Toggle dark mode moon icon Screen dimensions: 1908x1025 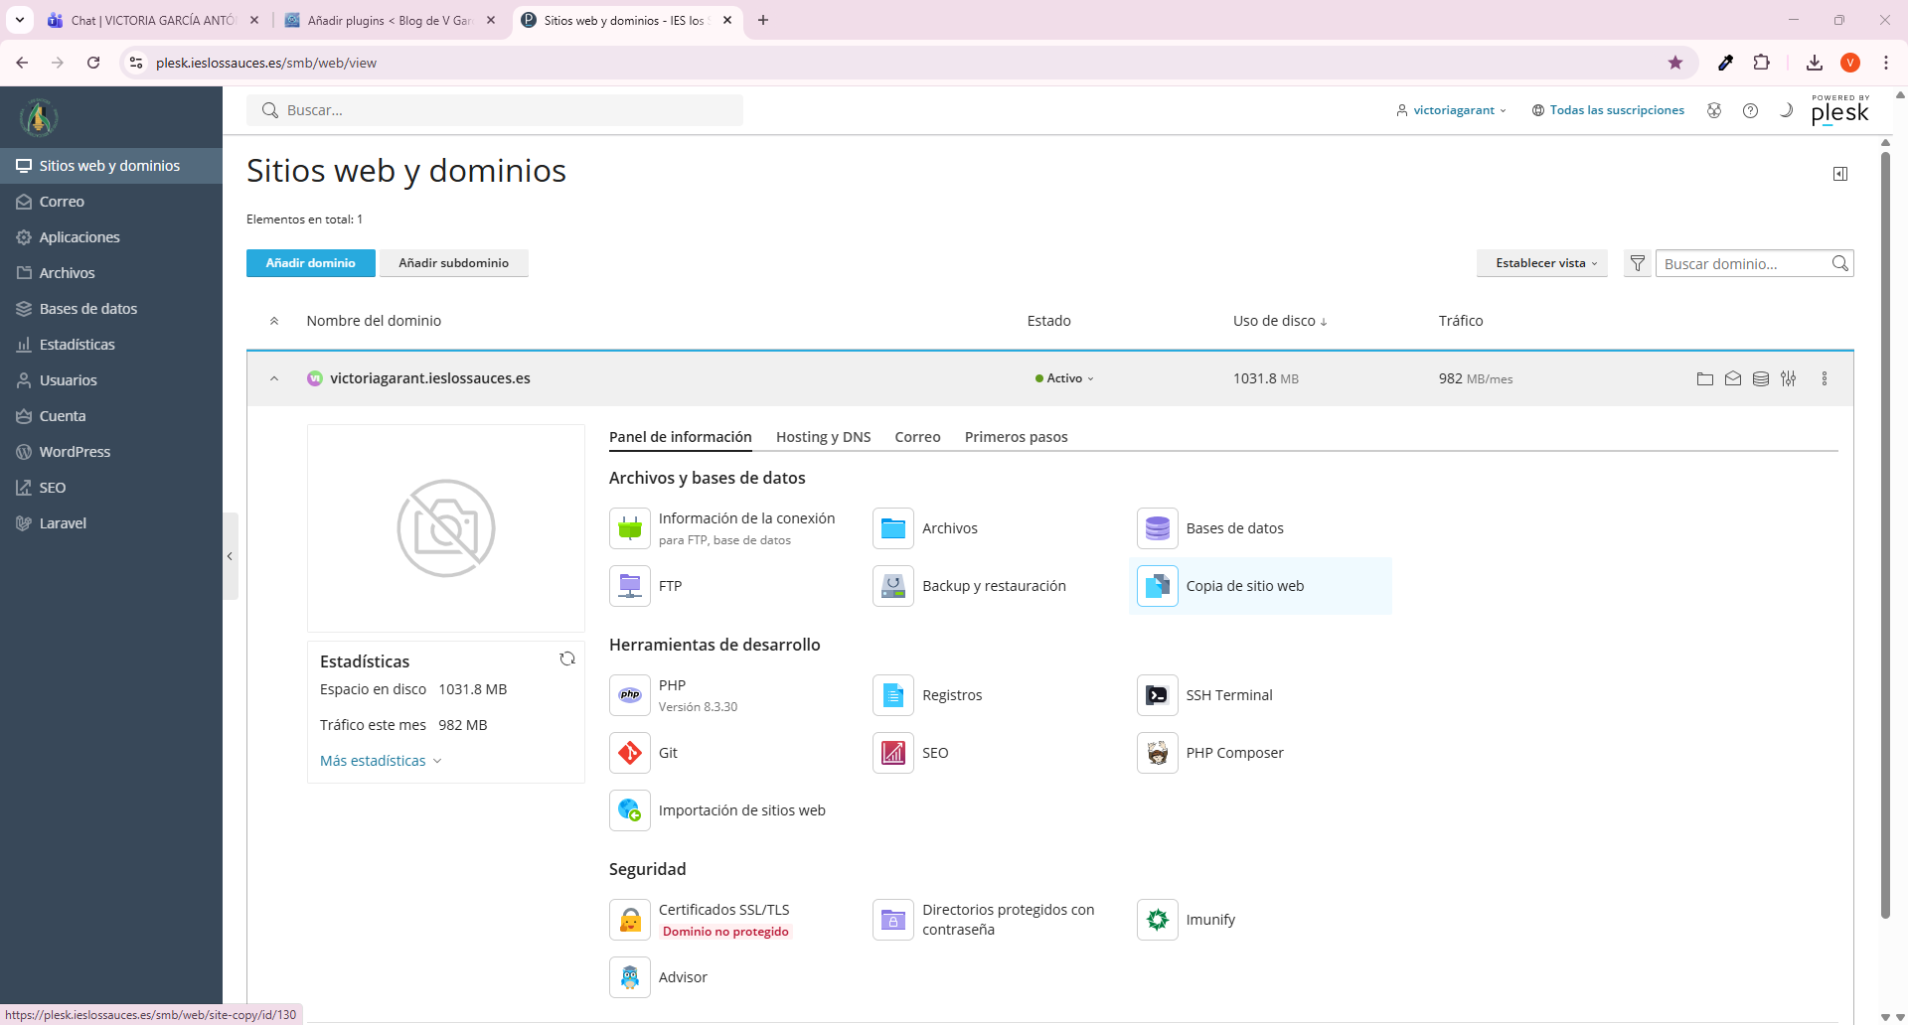pos(1786,110)
